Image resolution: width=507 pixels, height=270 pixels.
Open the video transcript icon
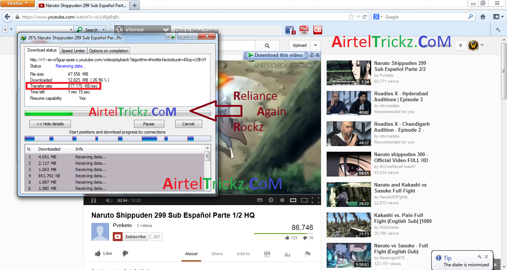click(267, 254)
